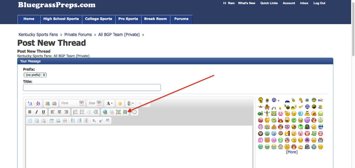The height and width of the screenshot is (168, 355).
Task: Go to All BGP Team (Private) breadcrumb
Action: coord(119,35)
